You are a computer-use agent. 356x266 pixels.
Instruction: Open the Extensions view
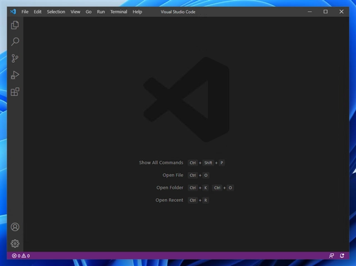(15, 92)
